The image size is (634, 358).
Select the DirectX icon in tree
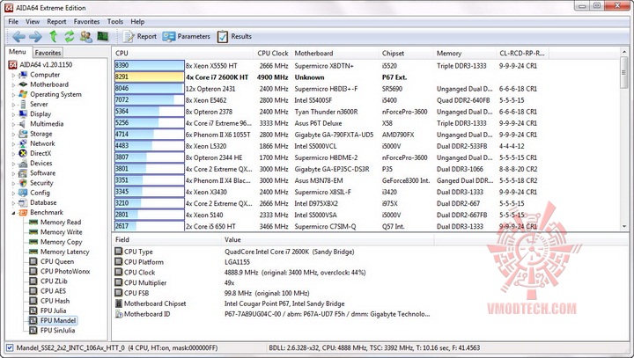tap(23, 154)
